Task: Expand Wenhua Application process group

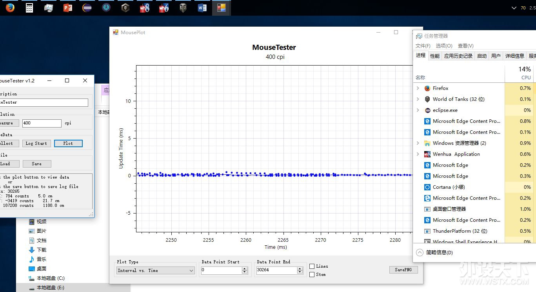Action: pyautogui.click(x=418, y=154)
